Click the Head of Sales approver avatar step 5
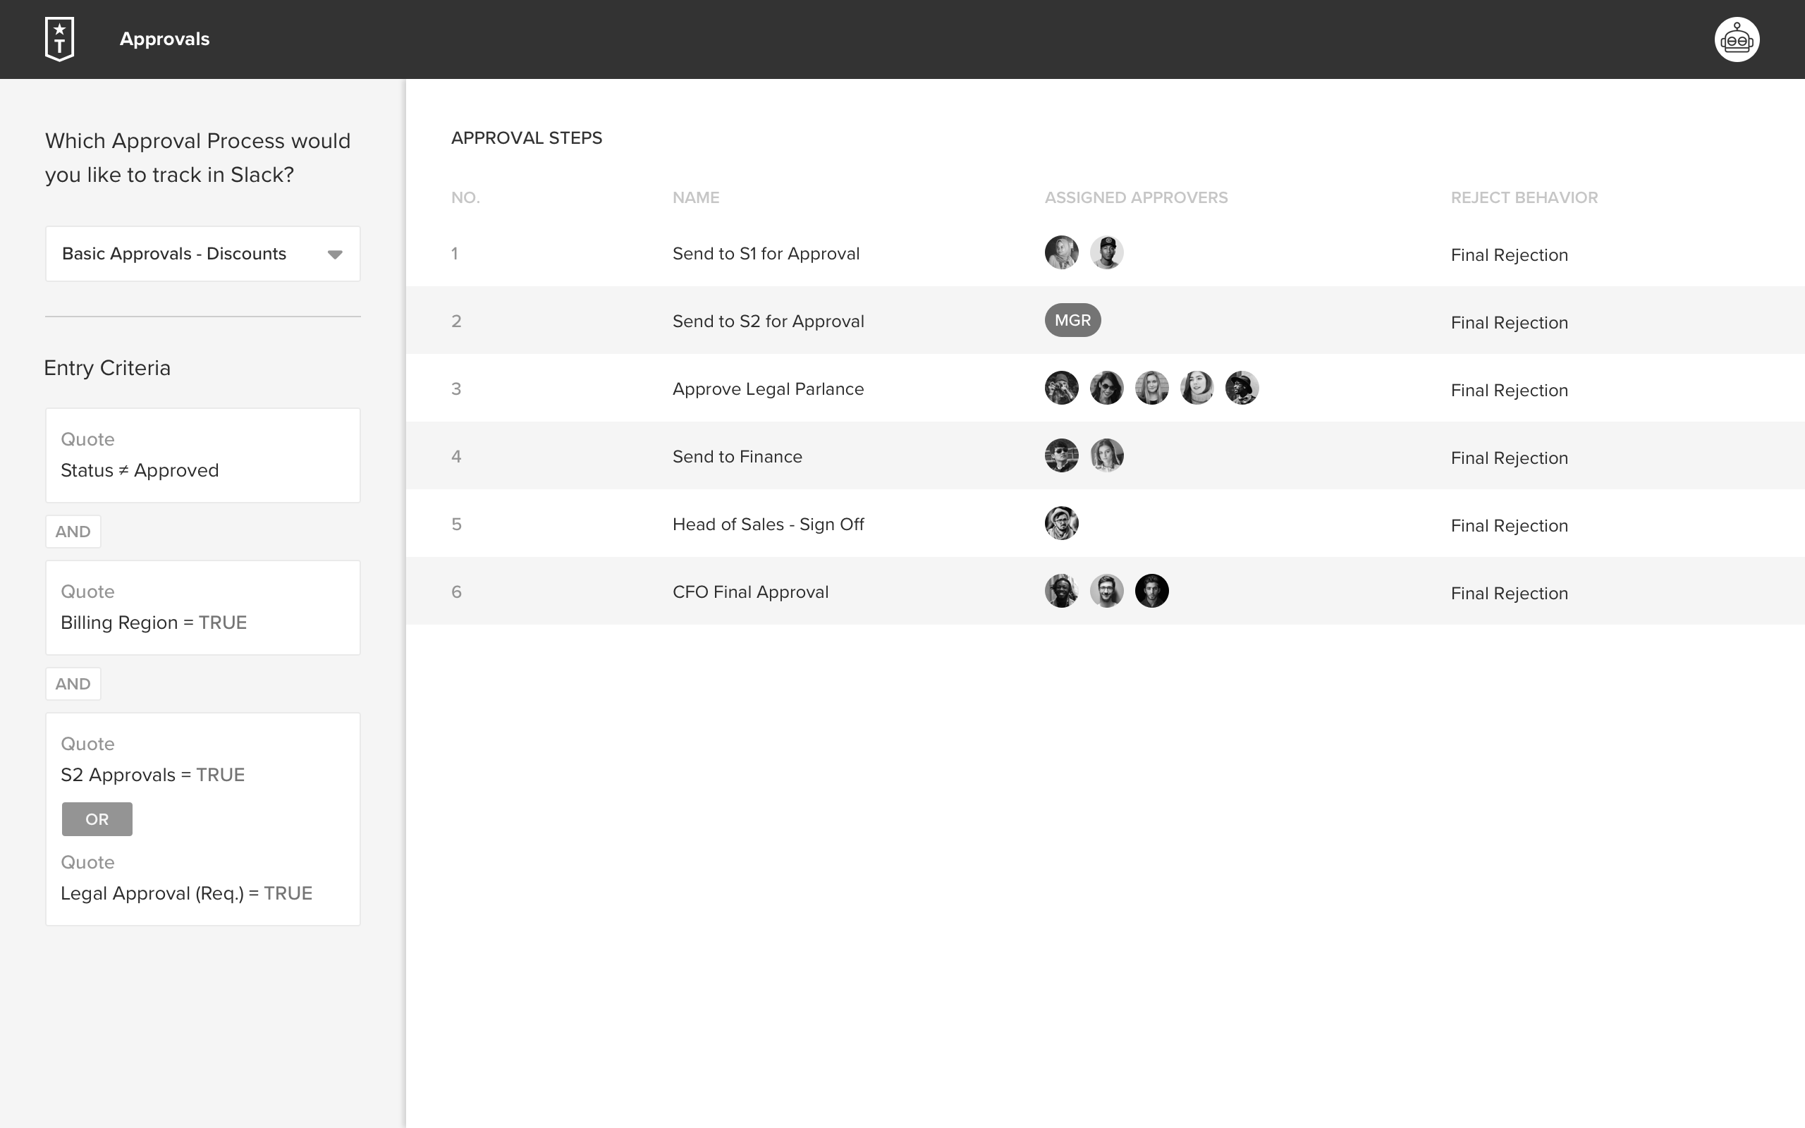 tap(1060, 524)
